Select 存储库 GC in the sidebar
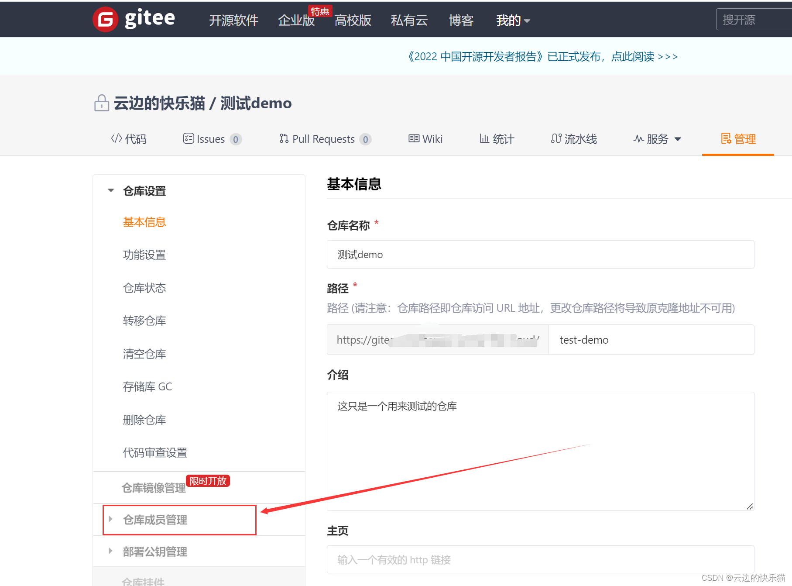This screenshot has width=792, height=586. [147, 386]
